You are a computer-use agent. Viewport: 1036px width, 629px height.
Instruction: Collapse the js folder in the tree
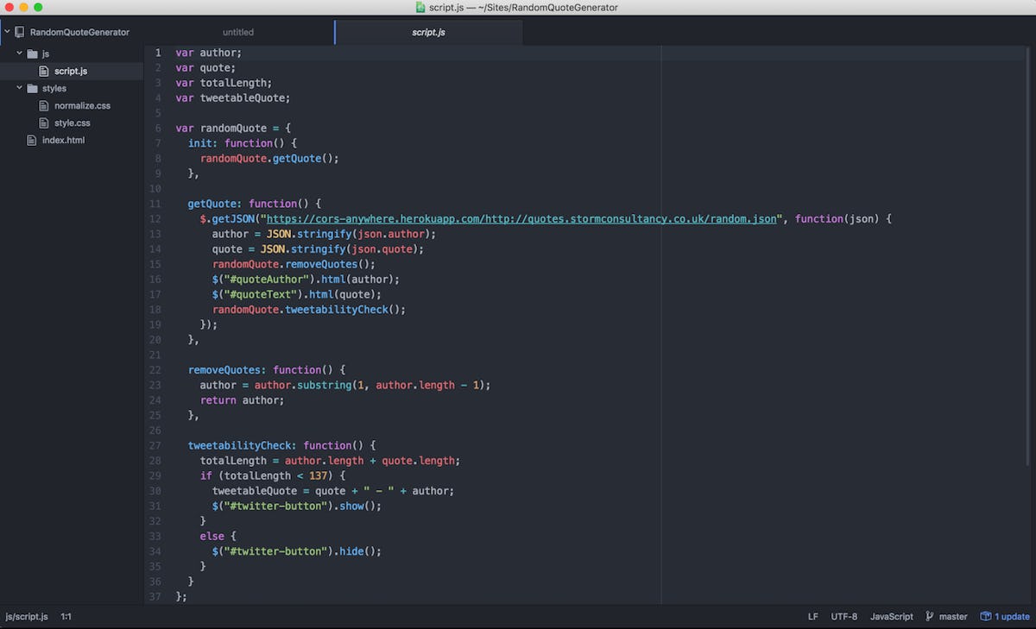(x=20, y=53)
